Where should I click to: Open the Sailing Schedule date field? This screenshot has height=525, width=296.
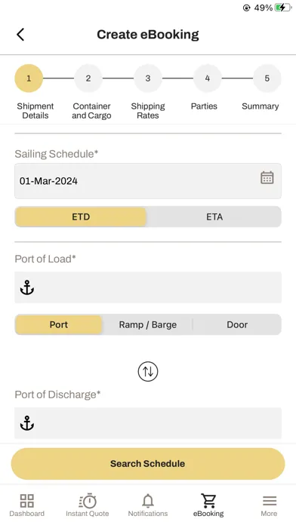[x=148, y=181]
